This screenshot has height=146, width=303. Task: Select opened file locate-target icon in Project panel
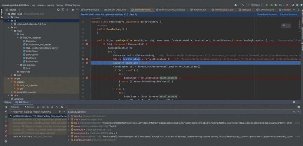tap(58, 10)
